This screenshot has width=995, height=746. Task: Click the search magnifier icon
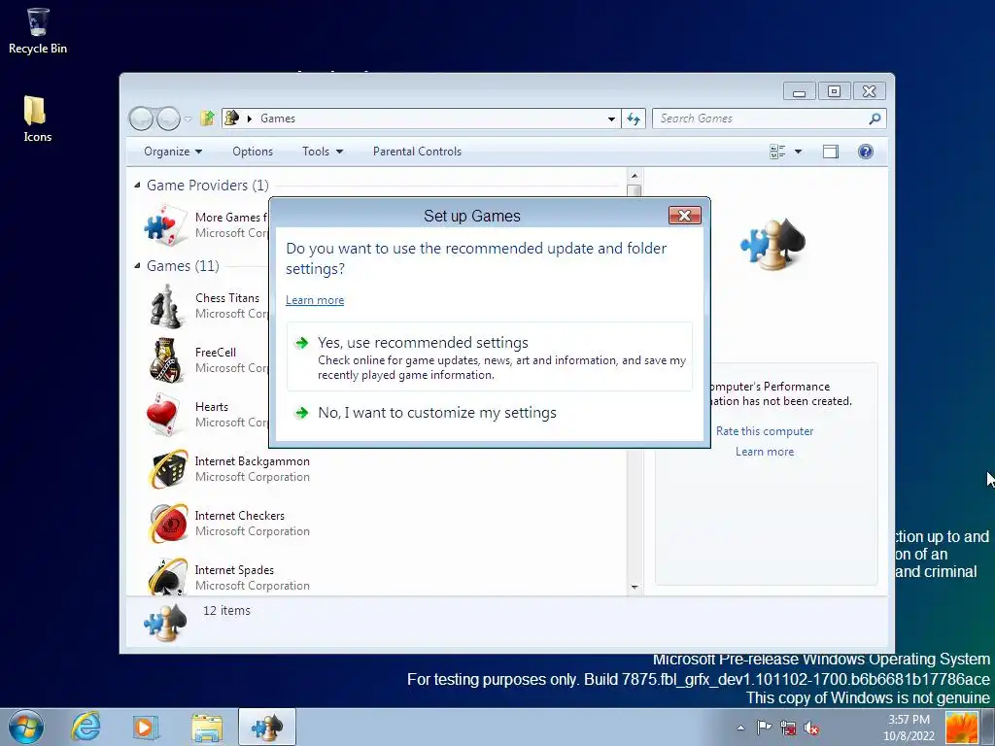(x=875, y=119)
